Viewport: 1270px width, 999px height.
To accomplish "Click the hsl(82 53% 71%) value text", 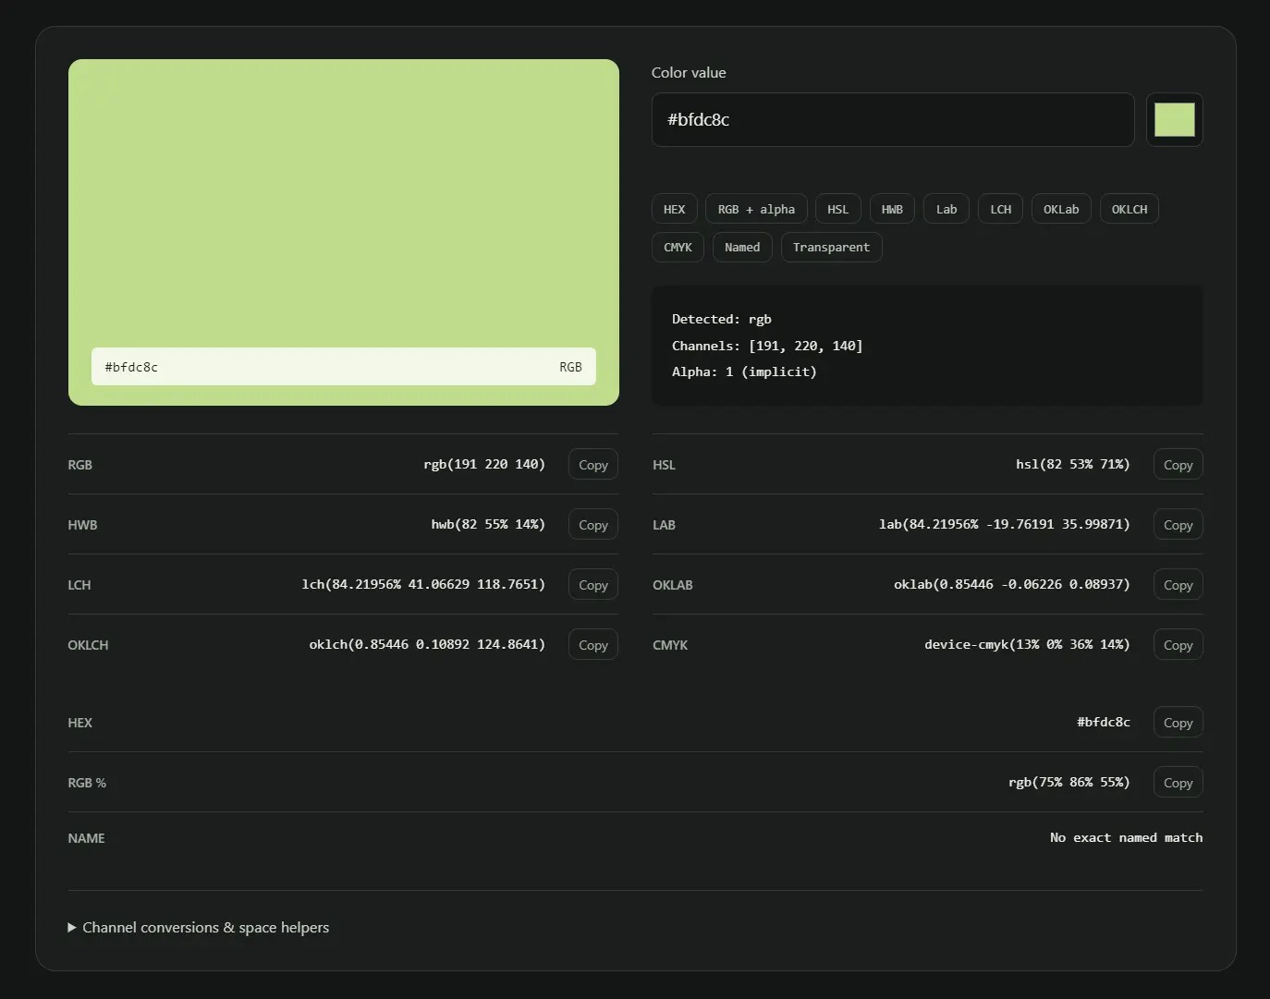I will point(1073,464).
